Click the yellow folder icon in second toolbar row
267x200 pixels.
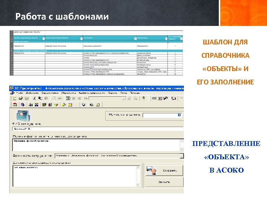click(70, 104)
